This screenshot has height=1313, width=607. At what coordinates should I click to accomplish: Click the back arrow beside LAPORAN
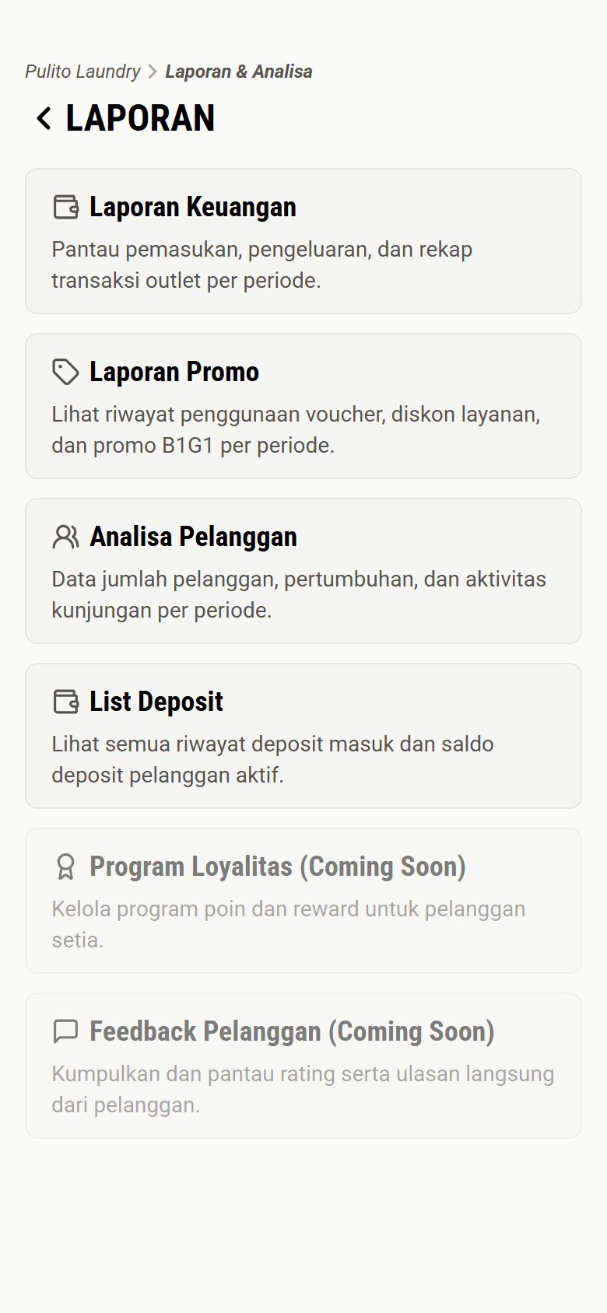coord(44,118)
